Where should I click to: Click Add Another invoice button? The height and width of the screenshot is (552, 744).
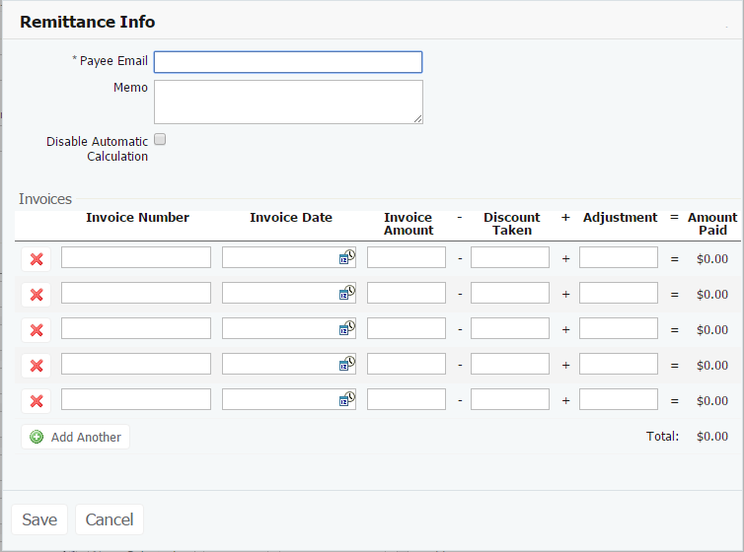coord(75,437)
